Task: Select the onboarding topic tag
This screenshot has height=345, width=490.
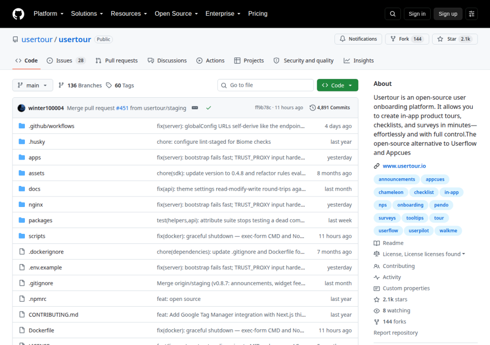Action: (410, 205)
